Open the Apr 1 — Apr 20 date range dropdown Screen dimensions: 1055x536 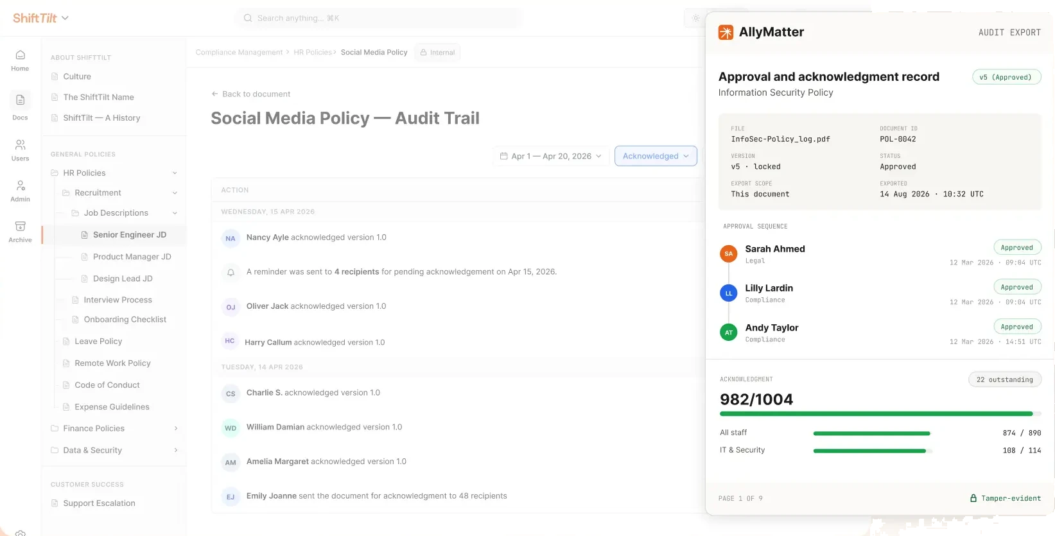[x=551, y=156]
